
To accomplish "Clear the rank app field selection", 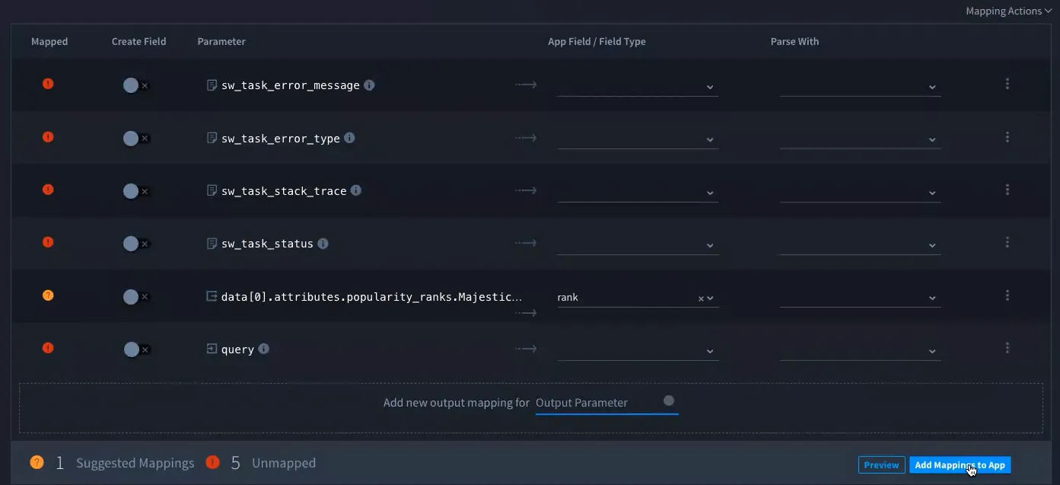I will (701, 298).
